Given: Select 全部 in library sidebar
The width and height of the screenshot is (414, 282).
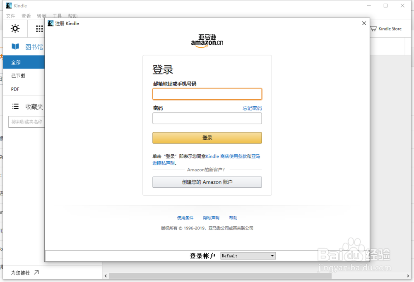Looking at the screenshot, I should [24, 62].
